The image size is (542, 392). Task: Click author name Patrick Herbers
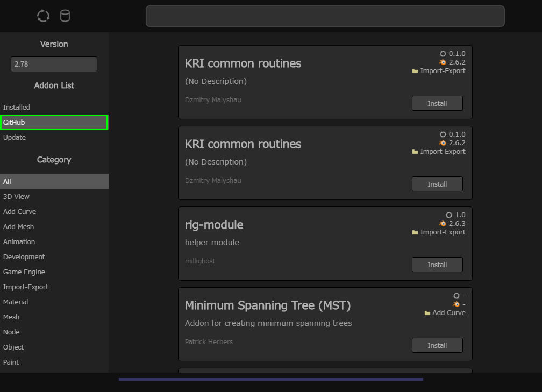[209, 341]
